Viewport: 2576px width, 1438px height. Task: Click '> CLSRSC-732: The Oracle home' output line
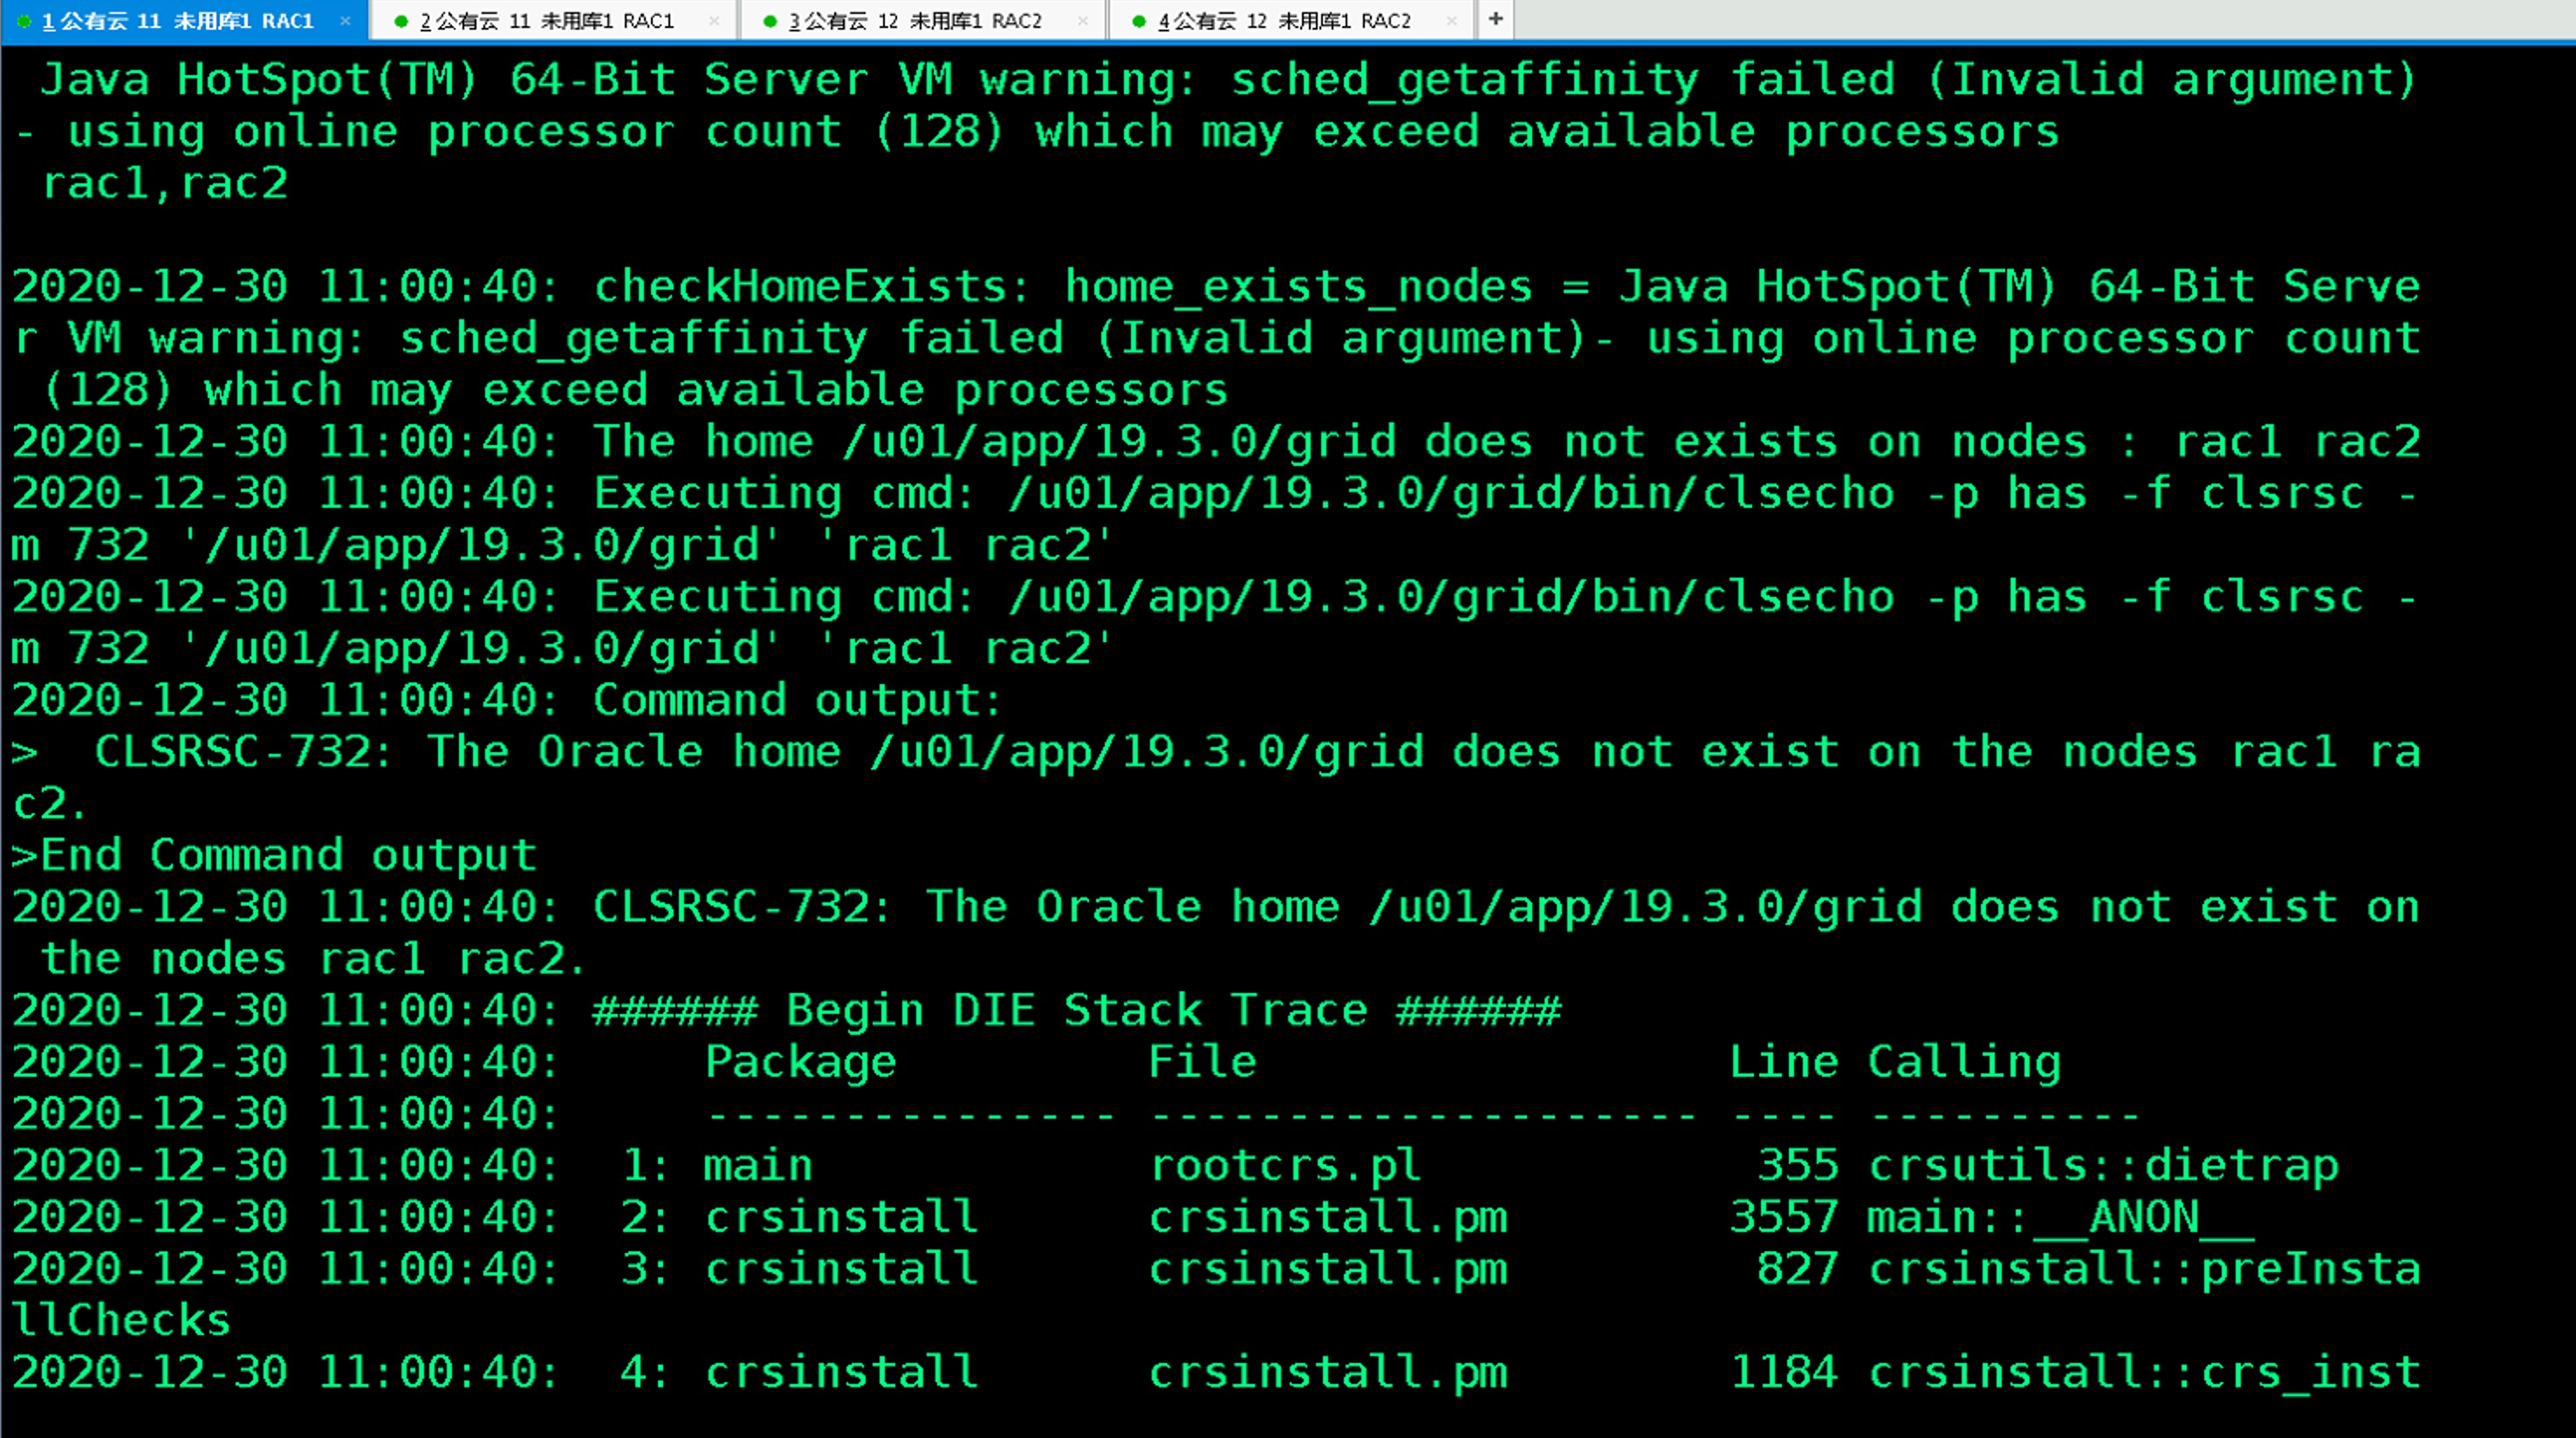pyautogui.click(x=1216, y=752)
